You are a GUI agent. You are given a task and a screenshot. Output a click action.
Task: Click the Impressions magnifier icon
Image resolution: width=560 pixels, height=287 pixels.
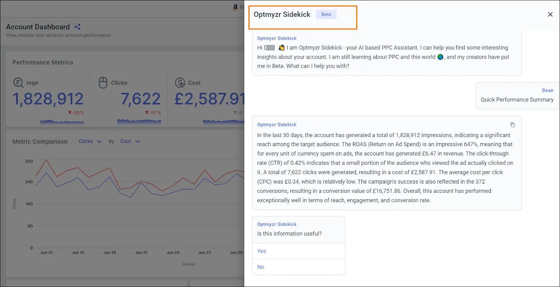[x=18, y=83]
